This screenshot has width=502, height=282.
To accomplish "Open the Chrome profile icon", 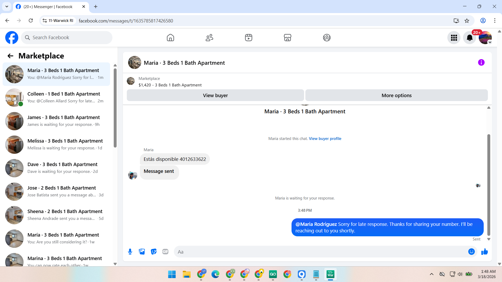I will pos(483,21).
